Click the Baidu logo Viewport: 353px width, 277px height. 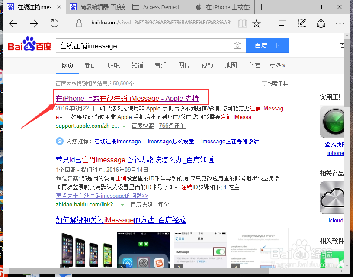(29, 44)
